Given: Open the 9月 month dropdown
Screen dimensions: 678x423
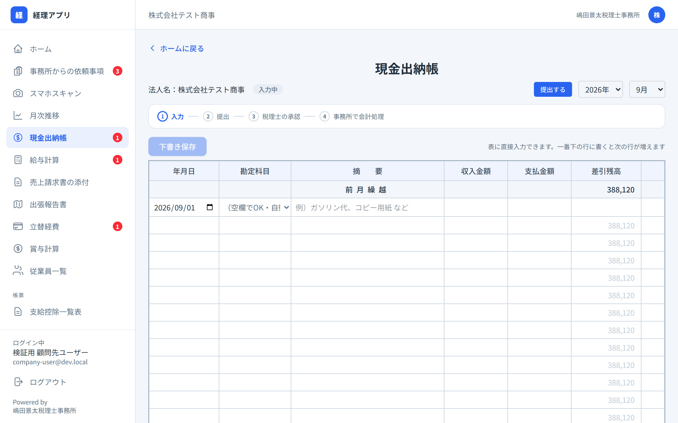Looking at the screenshot, I should click(x=647, y=90).
